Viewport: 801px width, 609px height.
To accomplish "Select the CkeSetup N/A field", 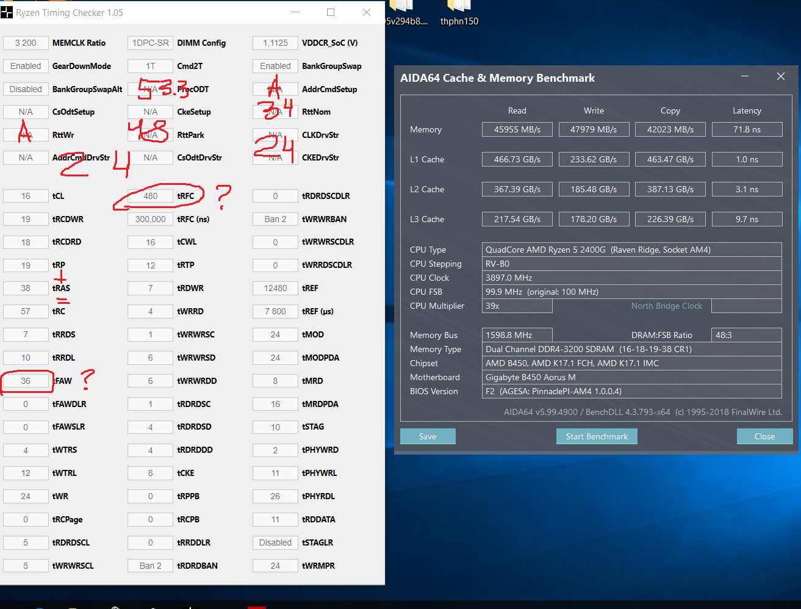I will pos(151,112).
